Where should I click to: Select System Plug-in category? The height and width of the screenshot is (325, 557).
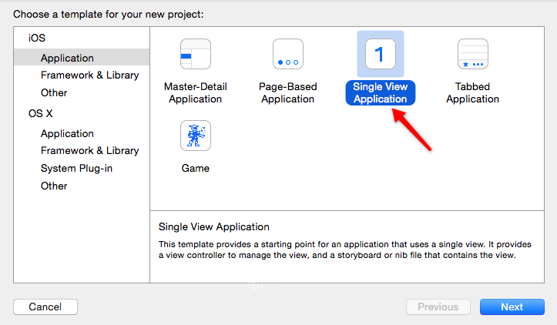[76, 168]
